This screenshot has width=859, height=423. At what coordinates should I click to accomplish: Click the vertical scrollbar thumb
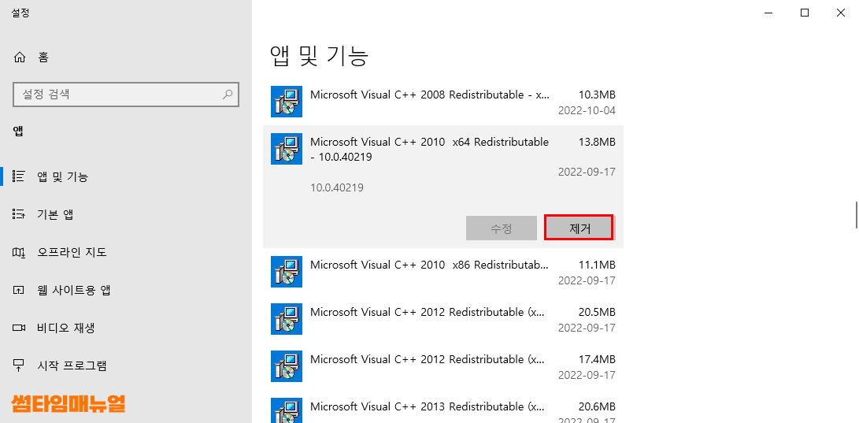click(857, 215)
